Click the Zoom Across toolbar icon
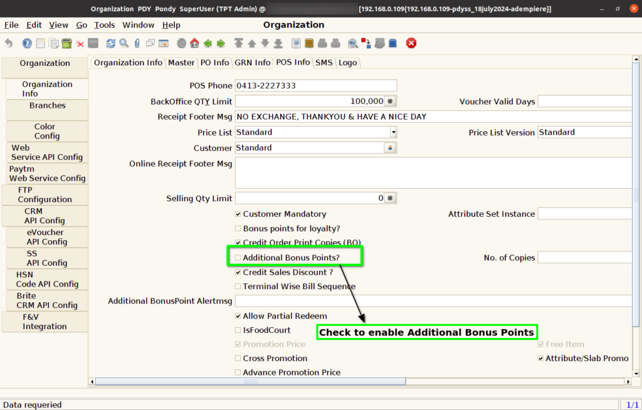The image size is (642, 410). pos(353,43)
